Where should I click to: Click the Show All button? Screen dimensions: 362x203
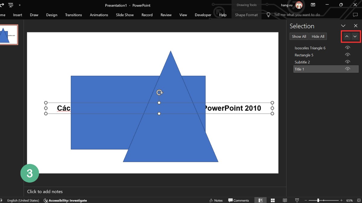pyautogui.click(x=299, y=36)
